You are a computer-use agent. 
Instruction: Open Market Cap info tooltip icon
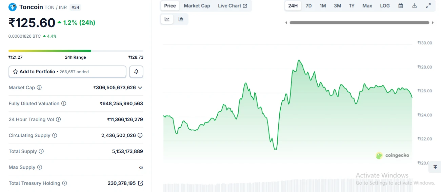tap(39, 88)
